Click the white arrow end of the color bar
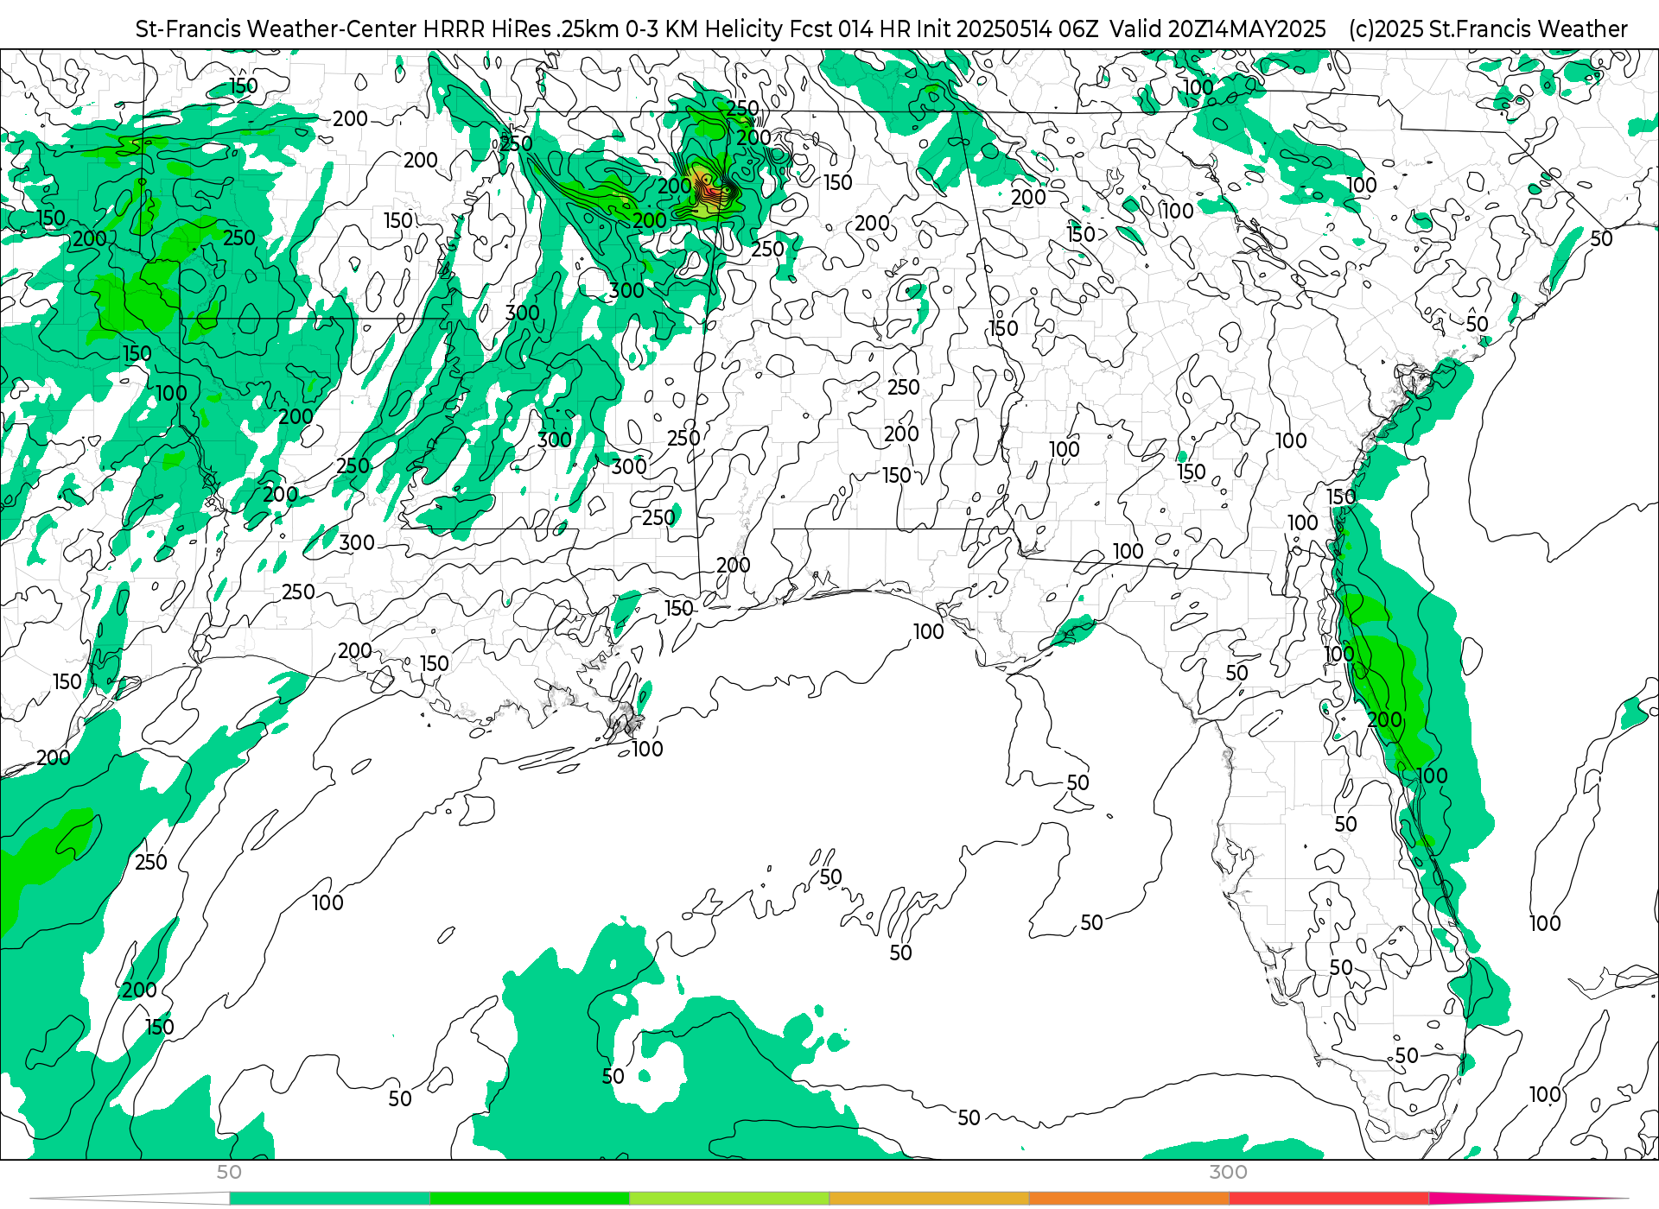Image resolution: width=1659 pixels, height=1209 pixels. (130, 1199)
